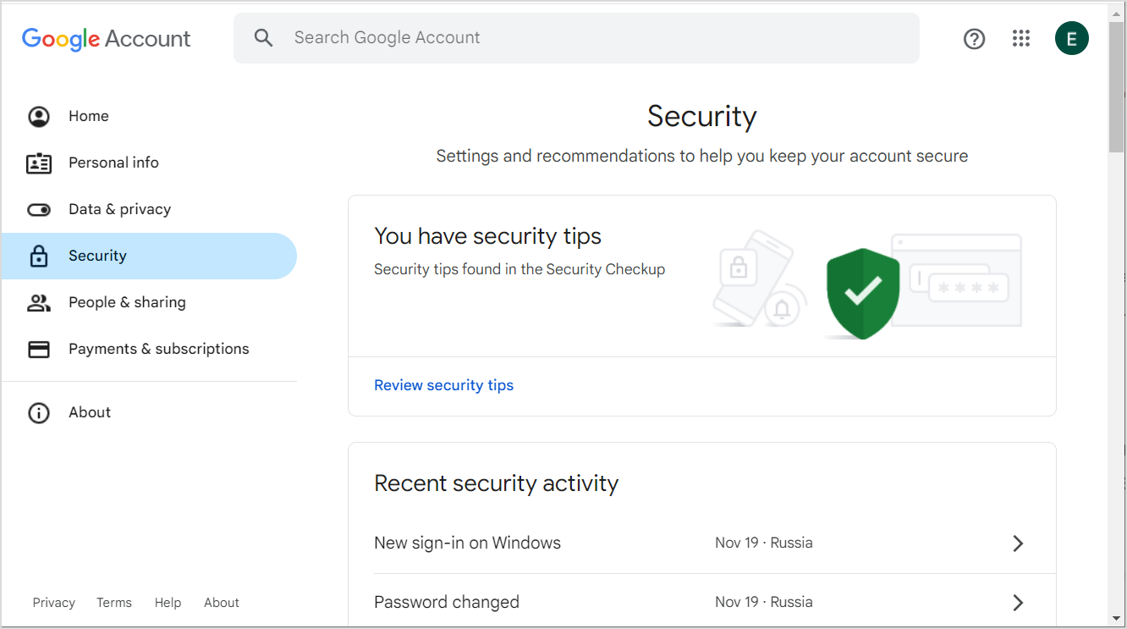Expand the New sign-in on Windows chevron
Viewport: 1127px width, 629px height.
[x=1018, y=543]
